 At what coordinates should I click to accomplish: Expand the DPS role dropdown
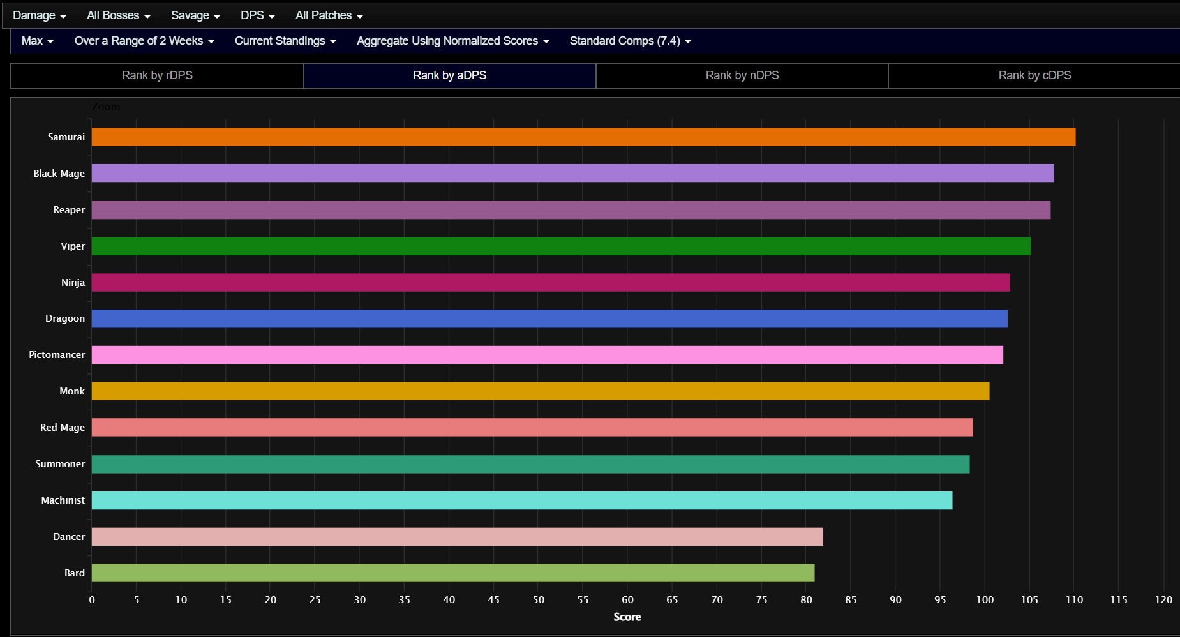[257, 15]
